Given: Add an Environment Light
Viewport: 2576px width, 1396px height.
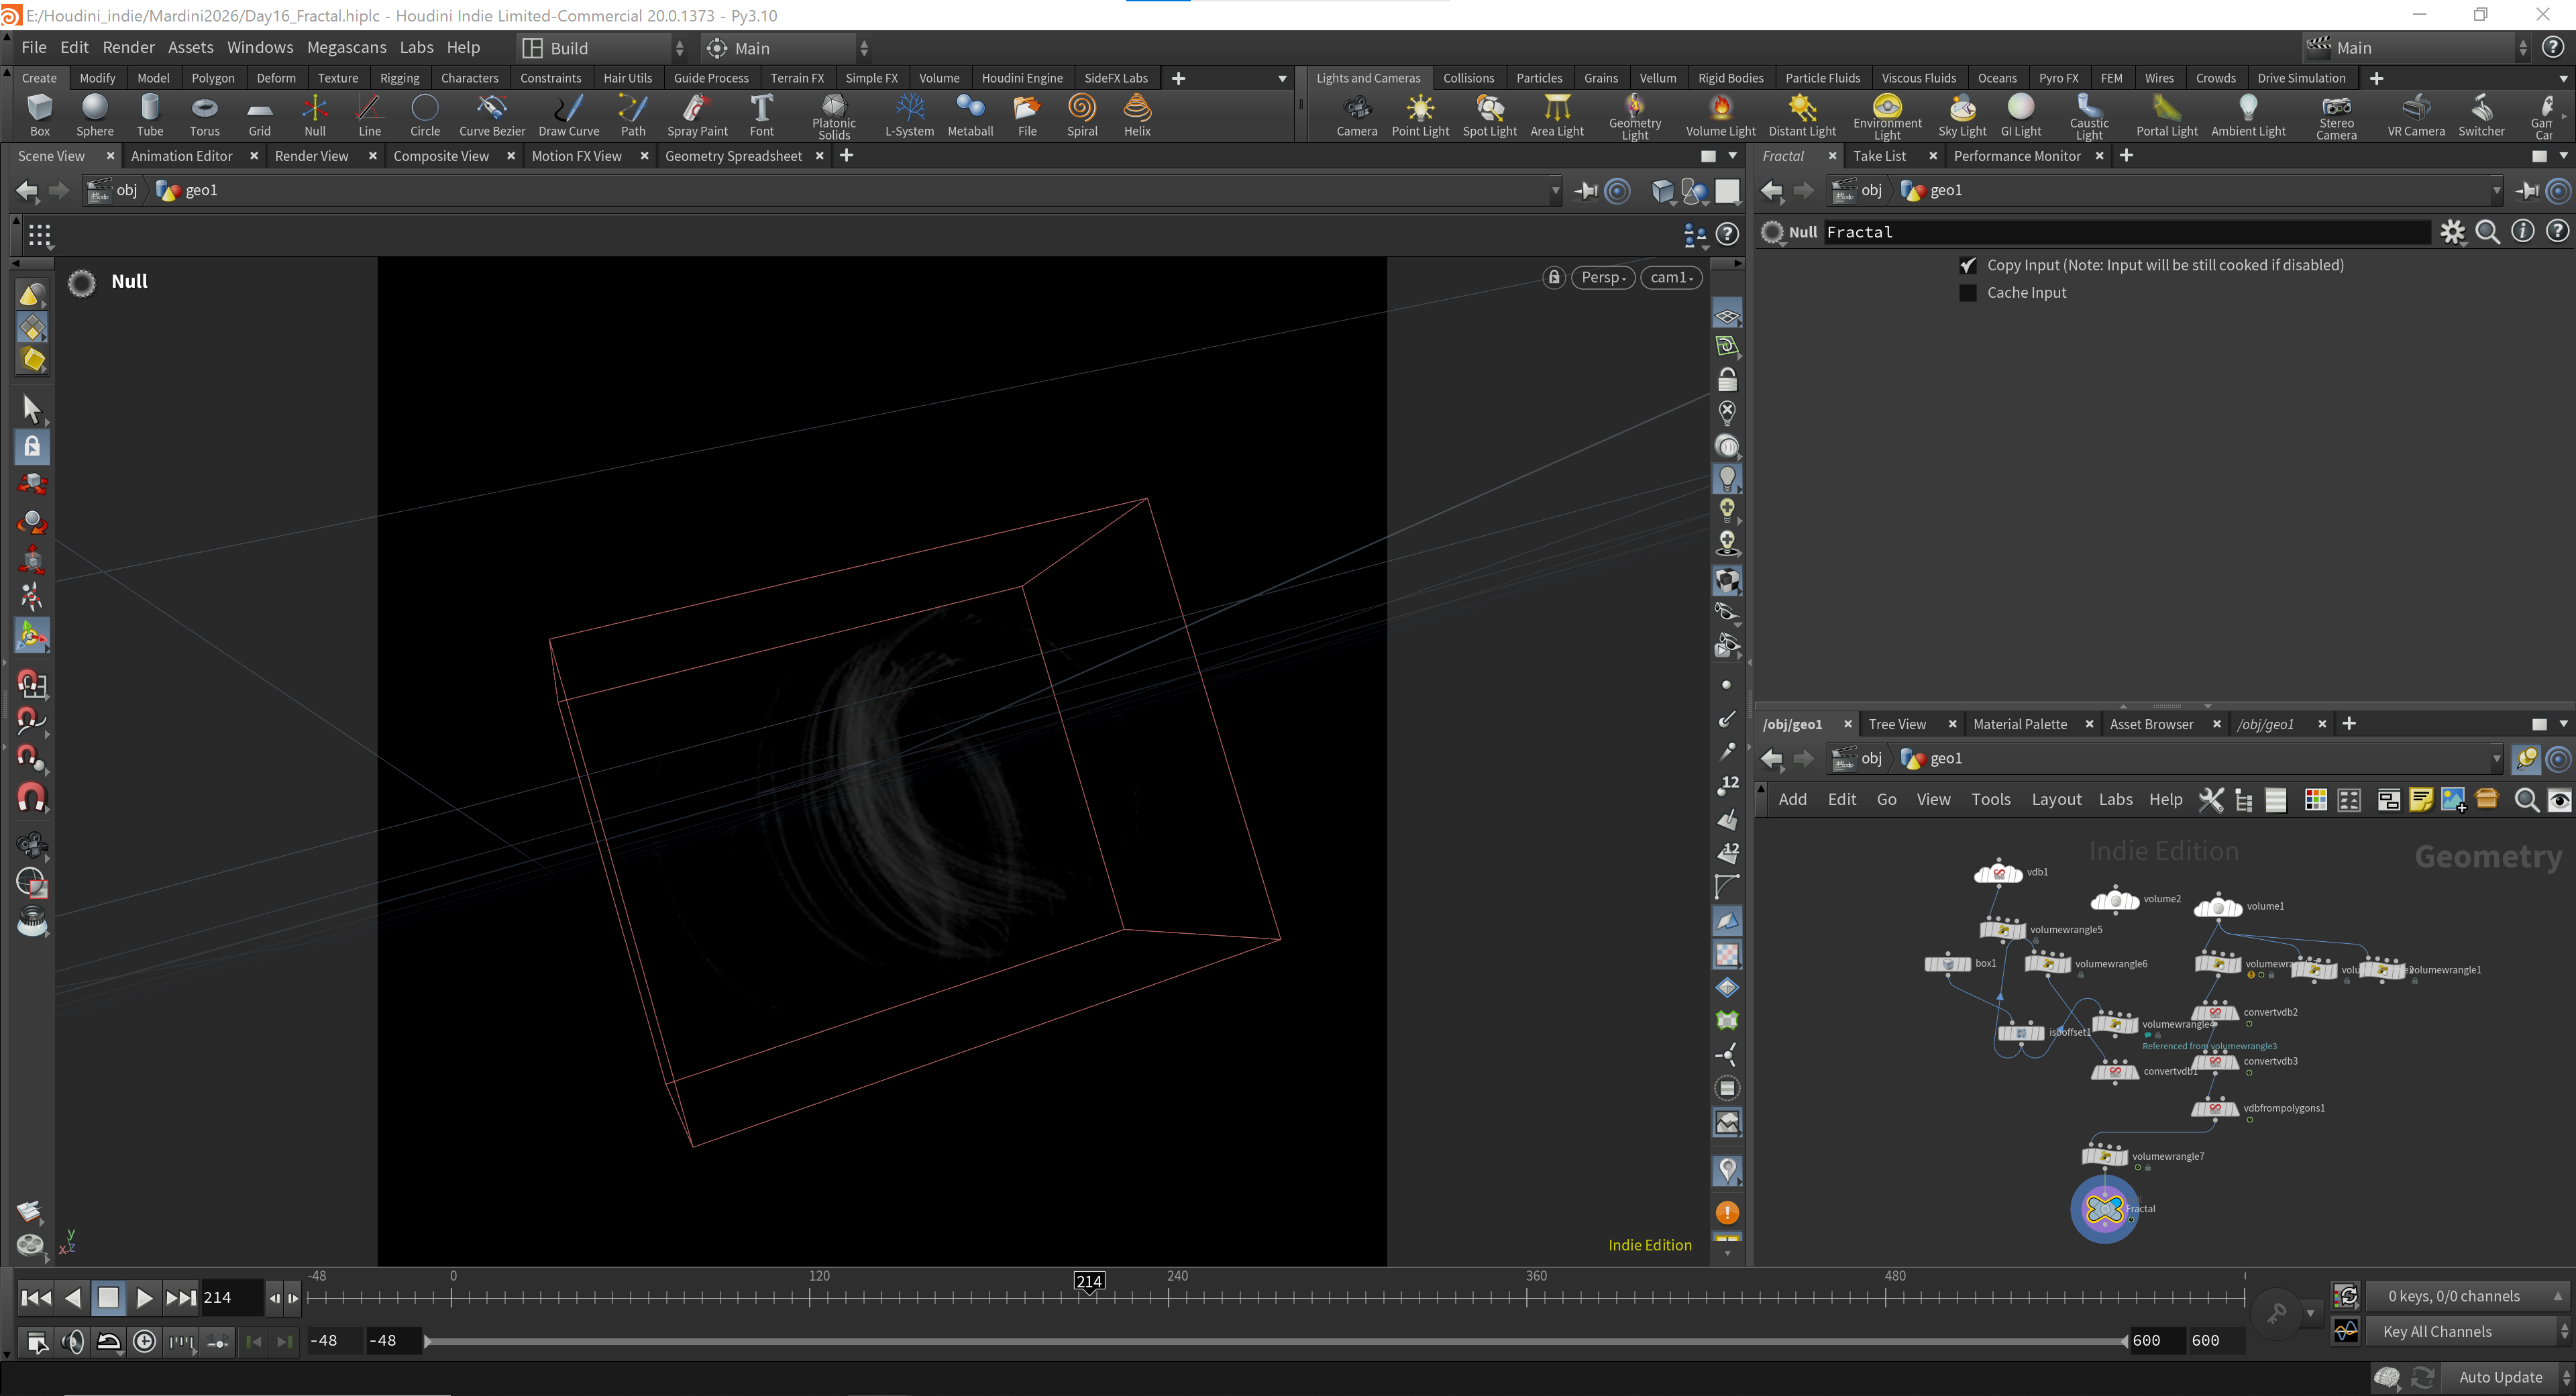Looking at the screenshot, I should click(x=1887, y=117).
